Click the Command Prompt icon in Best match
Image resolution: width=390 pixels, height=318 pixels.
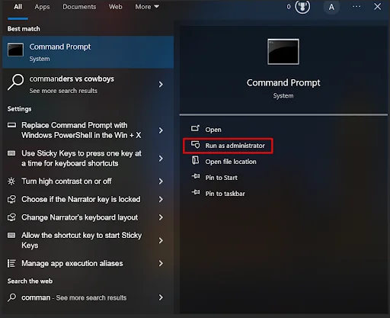[15, 50]
